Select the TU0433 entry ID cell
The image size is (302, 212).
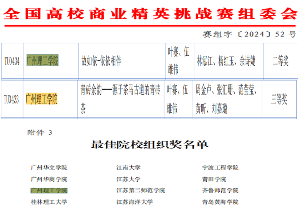(11, 99)
